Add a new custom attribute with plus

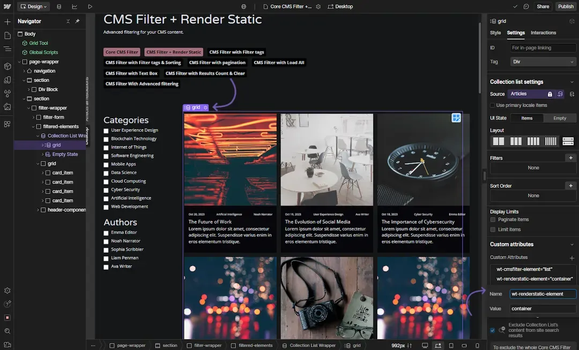[571, 258]
